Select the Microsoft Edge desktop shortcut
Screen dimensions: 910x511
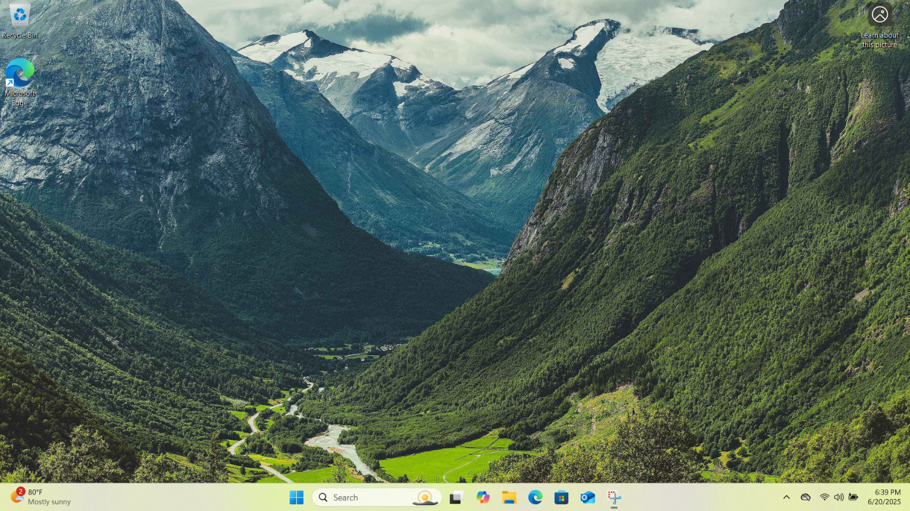pyautogui.click(x=20, y=83)
